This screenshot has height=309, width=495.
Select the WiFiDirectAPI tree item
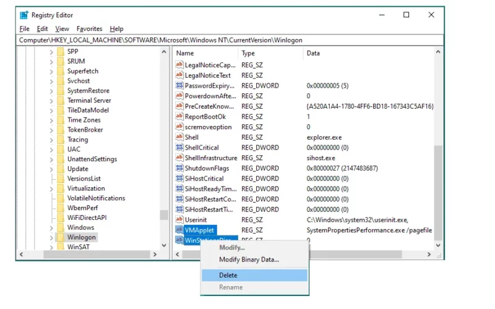tap(87, 218)
